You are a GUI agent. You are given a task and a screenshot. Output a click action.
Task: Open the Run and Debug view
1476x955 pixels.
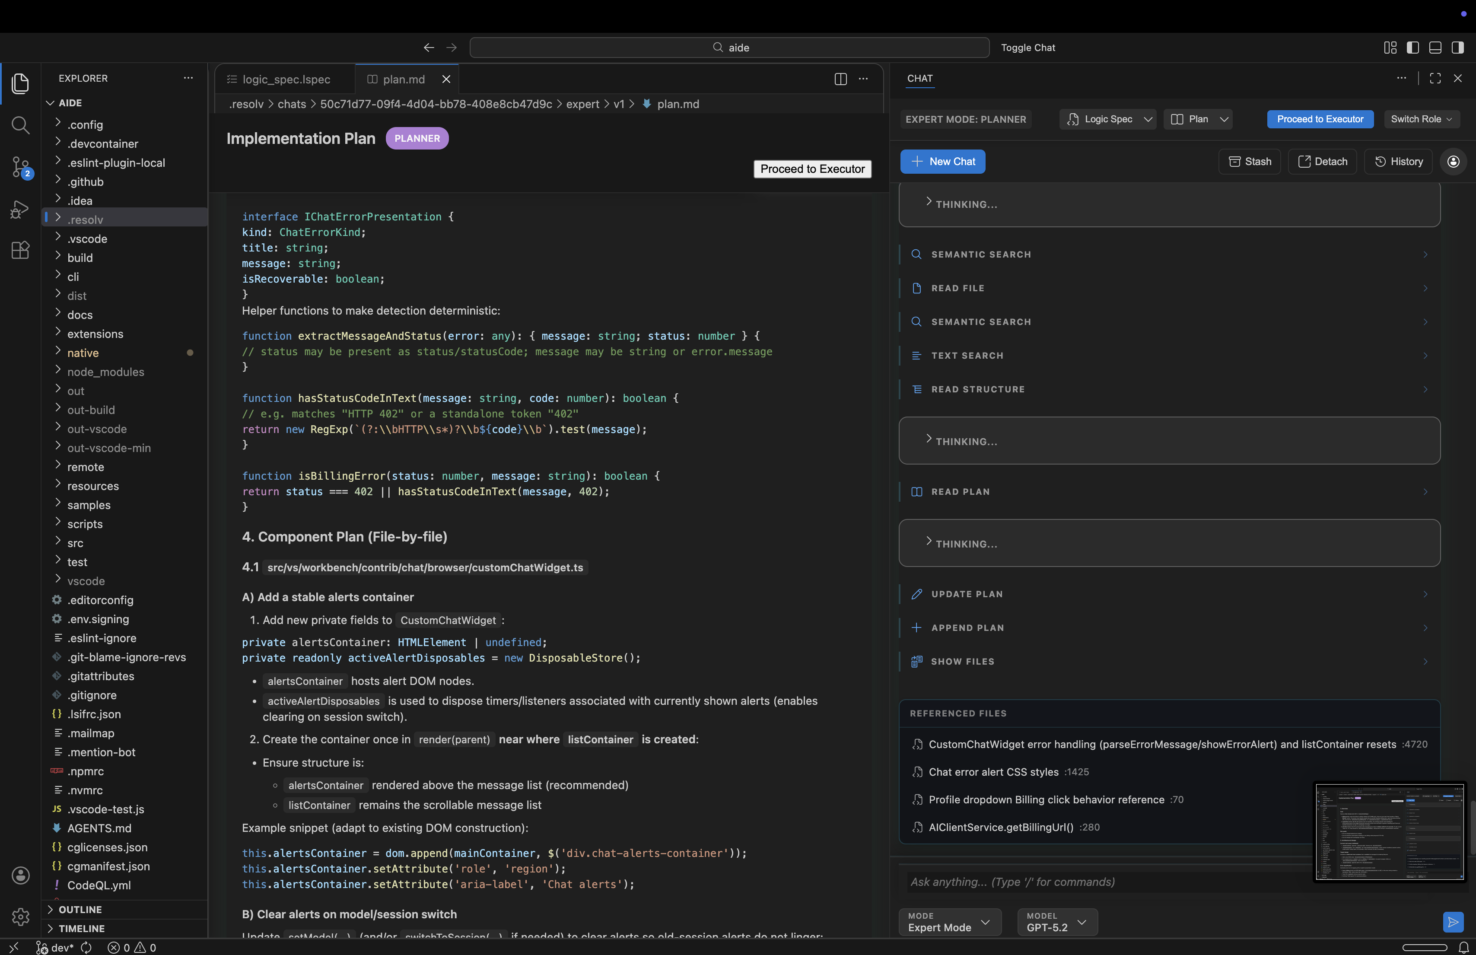[x=20, y=210]
